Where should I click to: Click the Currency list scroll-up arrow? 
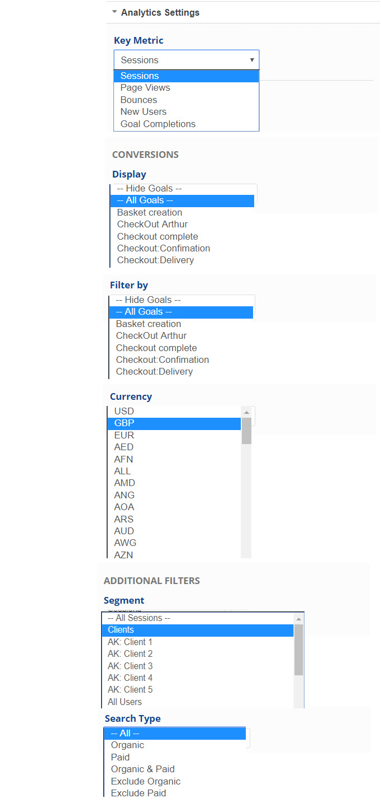246,413
